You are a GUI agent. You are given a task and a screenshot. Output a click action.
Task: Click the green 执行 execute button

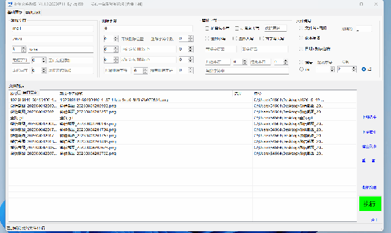pos(370,204)
